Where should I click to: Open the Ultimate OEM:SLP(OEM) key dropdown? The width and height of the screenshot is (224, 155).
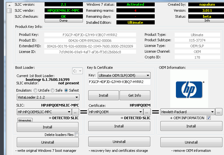[124, 75]
